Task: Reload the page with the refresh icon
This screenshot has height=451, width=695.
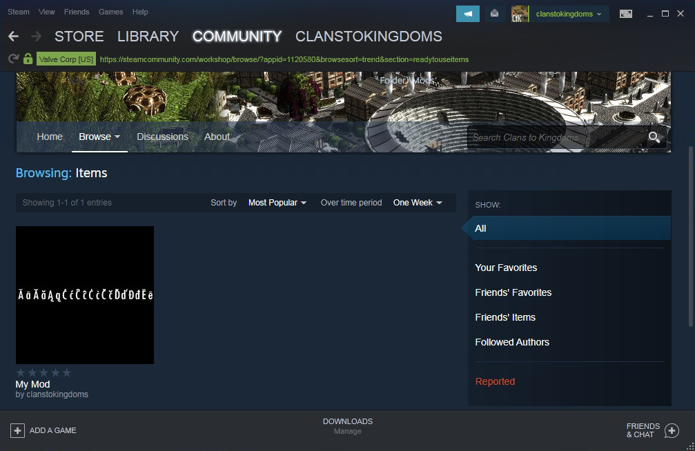Action: (14, 59)
